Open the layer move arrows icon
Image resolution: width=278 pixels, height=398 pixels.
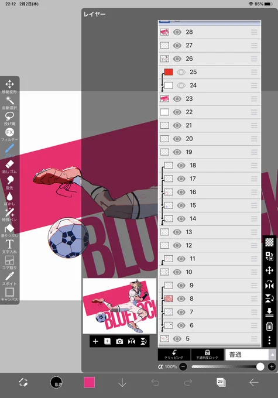click(269, 270)
